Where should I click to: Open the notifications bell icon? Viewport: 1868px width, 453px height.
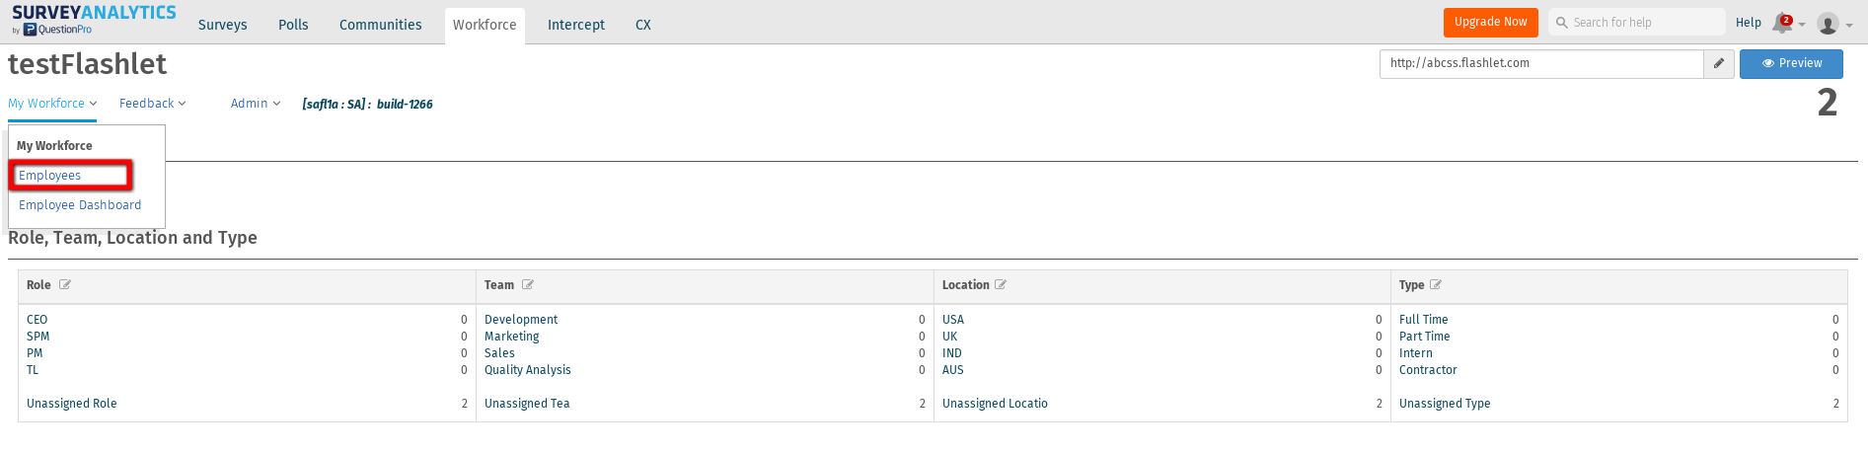[x=1782, y=24]
